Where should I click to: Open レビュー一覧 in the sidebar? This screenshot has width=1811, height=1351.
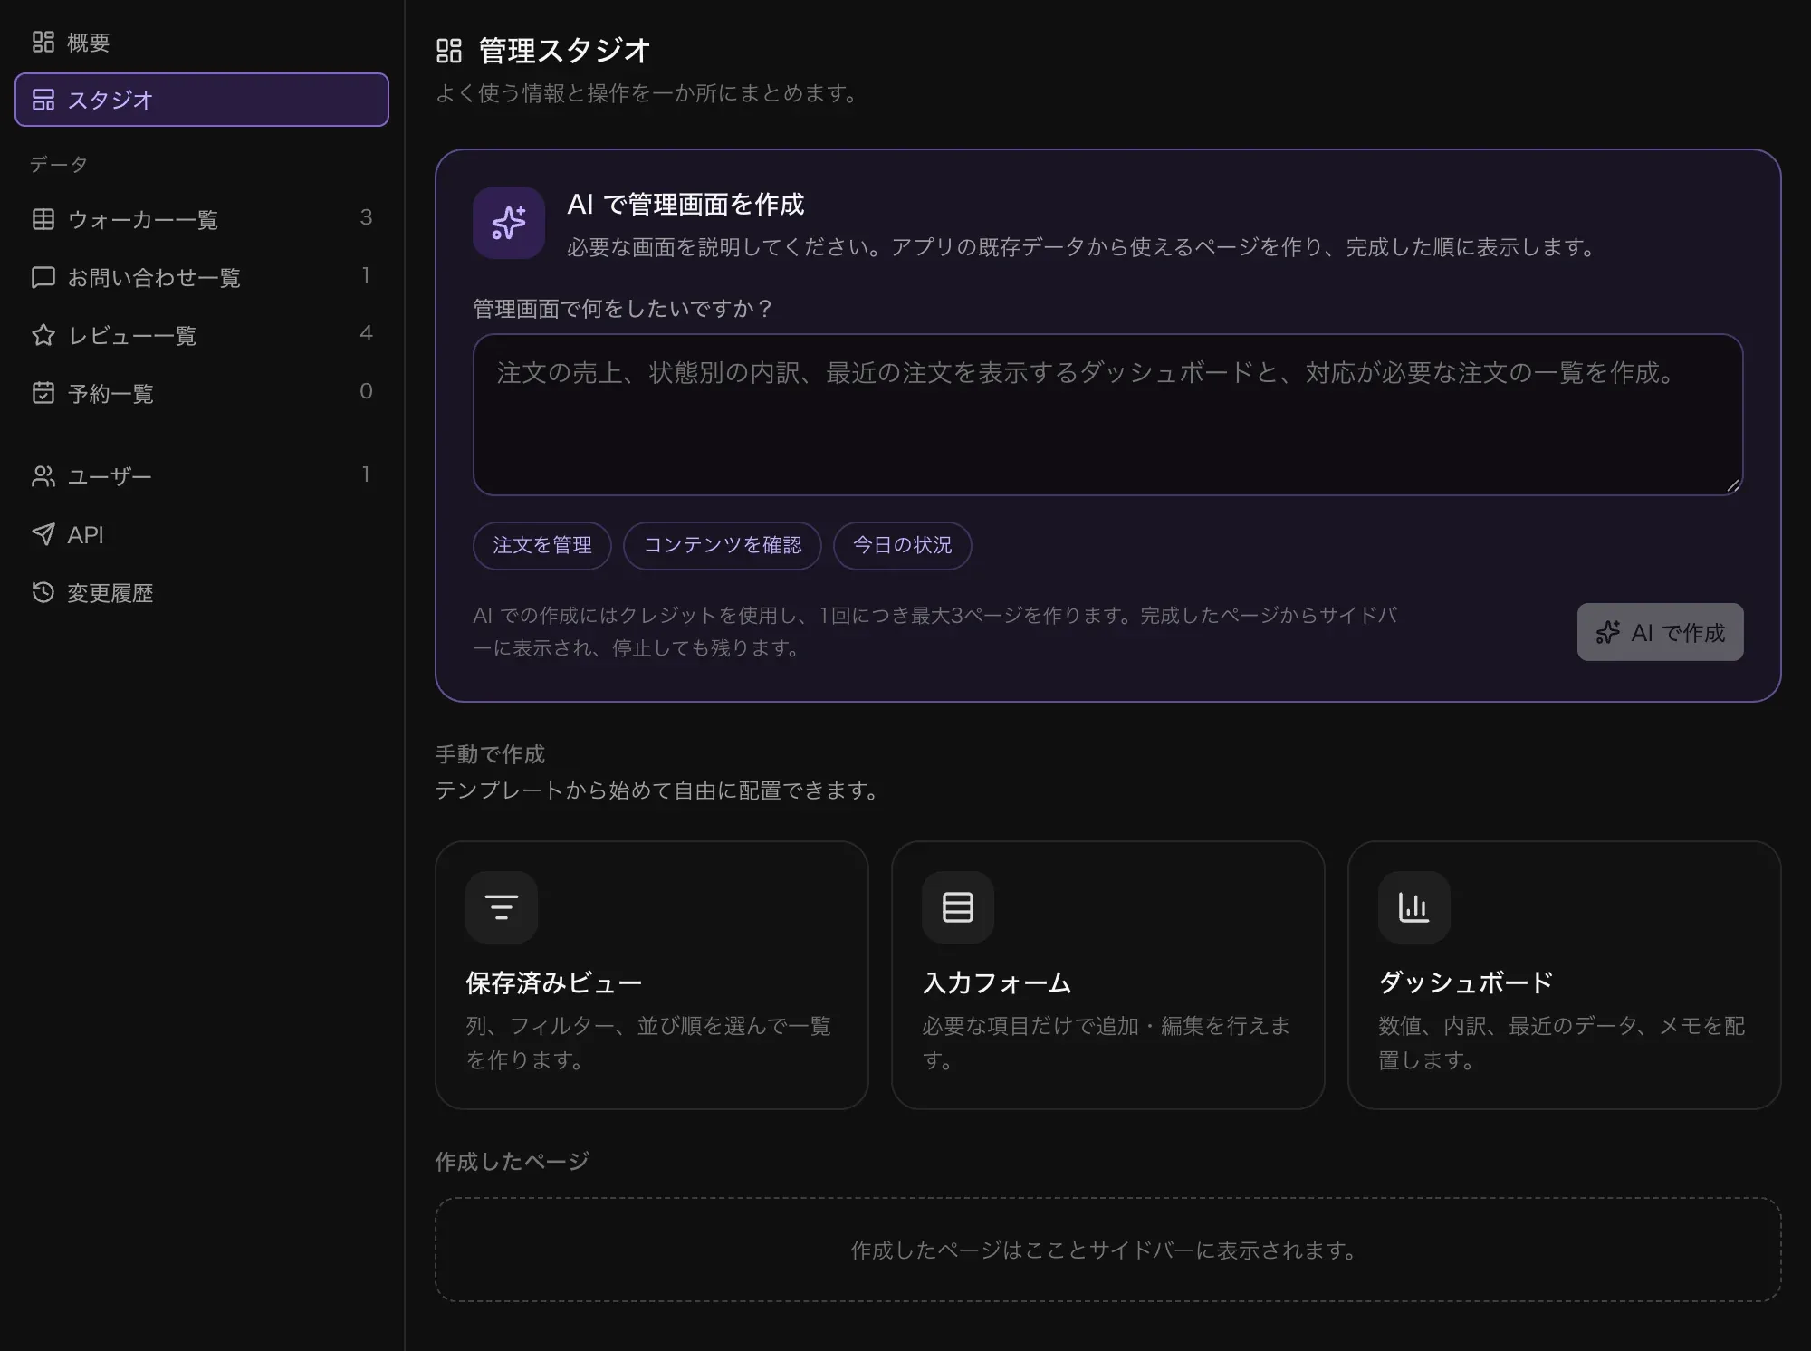point(202,335)
